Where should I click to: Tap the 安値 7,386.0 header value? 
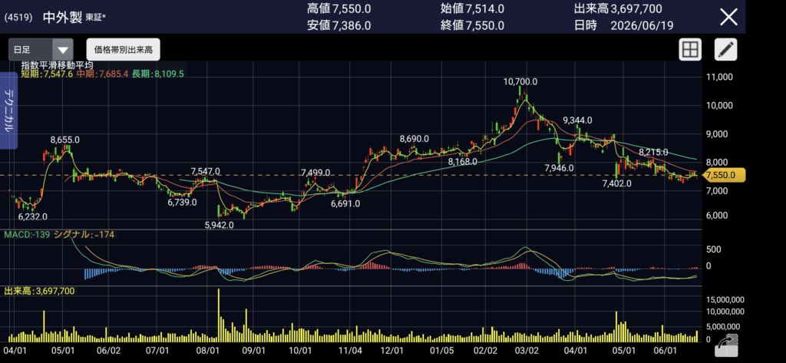[x=339, y=25]
